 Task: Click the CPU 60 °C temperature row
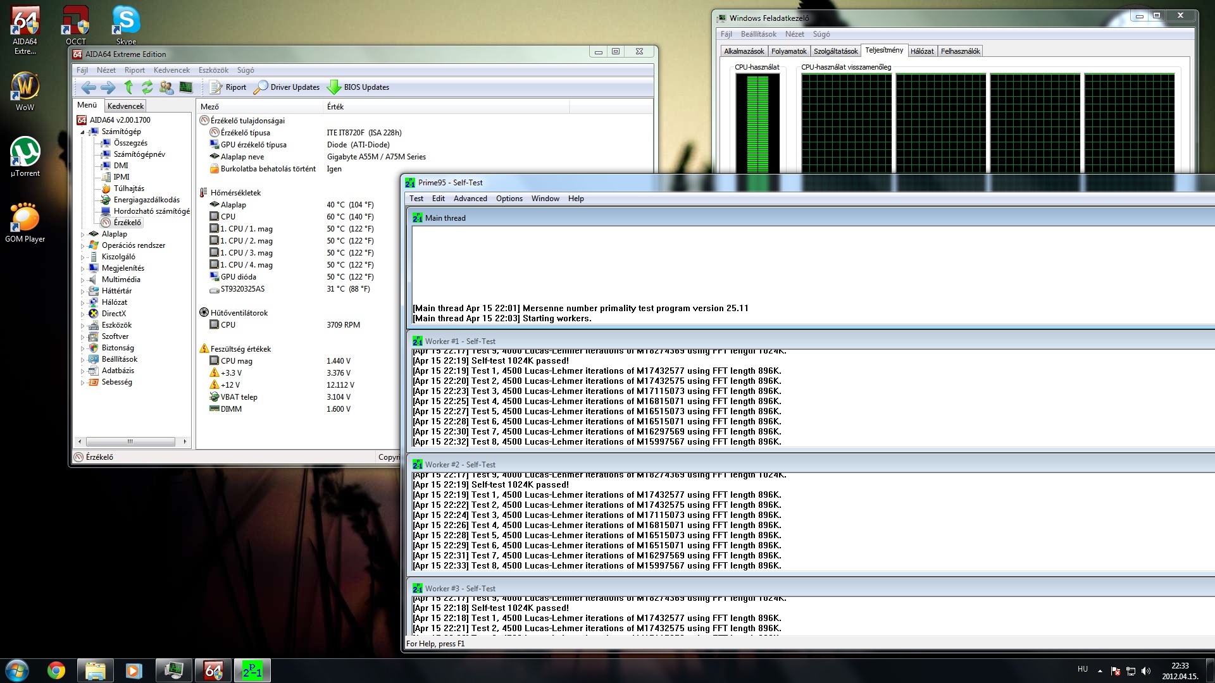pyautogui.click(x=297, y=217)
